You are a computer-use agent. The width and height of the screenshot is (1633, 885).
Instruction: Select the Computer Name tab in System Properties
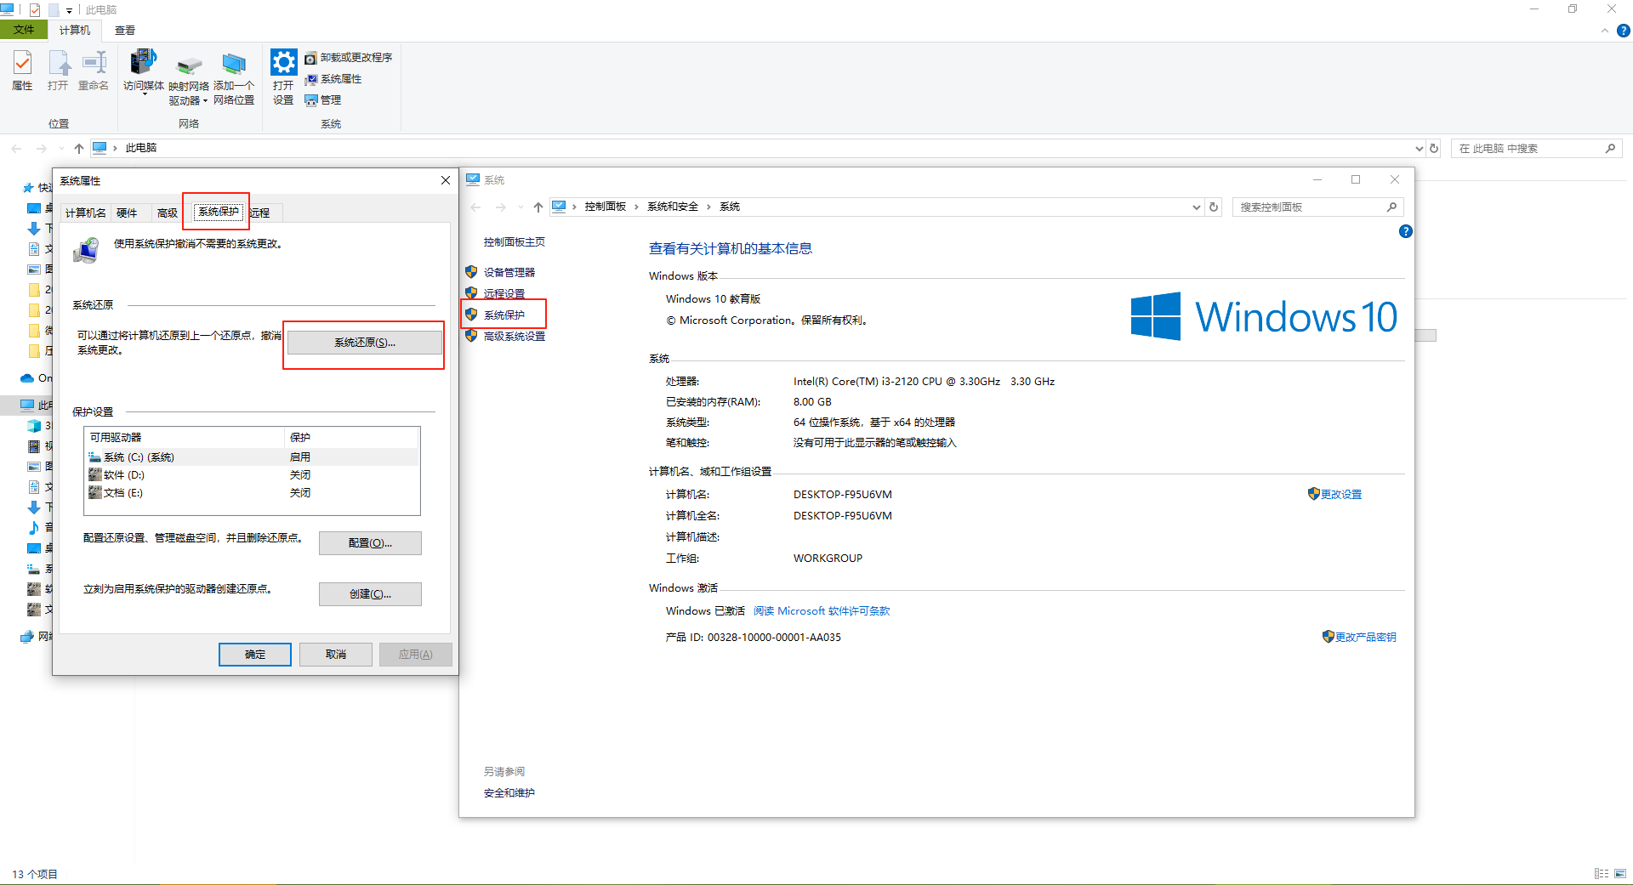tap(85, 213)
